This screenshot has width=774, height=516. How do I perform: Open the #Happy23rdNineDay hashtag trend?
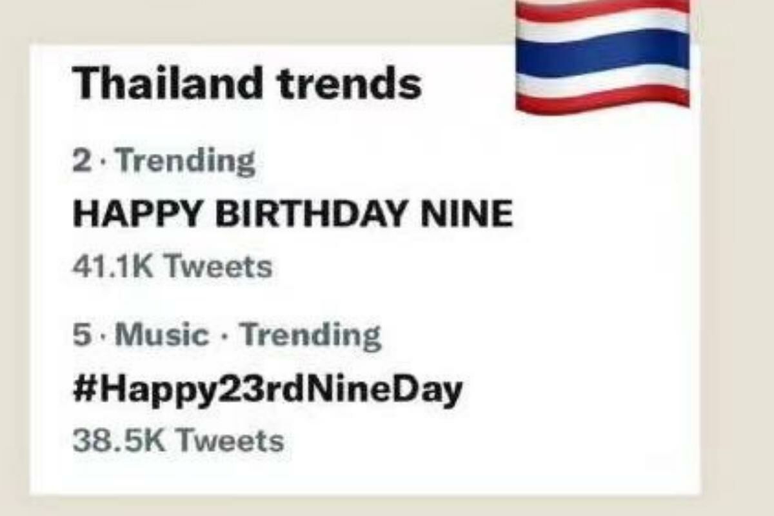[x=267, y=390]
